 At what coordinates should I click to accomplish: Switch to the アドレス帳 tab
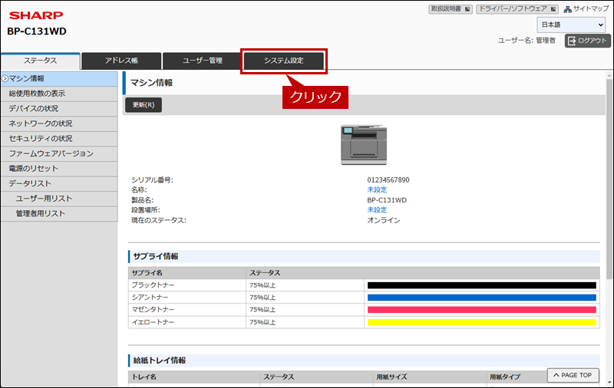[121, 61]
